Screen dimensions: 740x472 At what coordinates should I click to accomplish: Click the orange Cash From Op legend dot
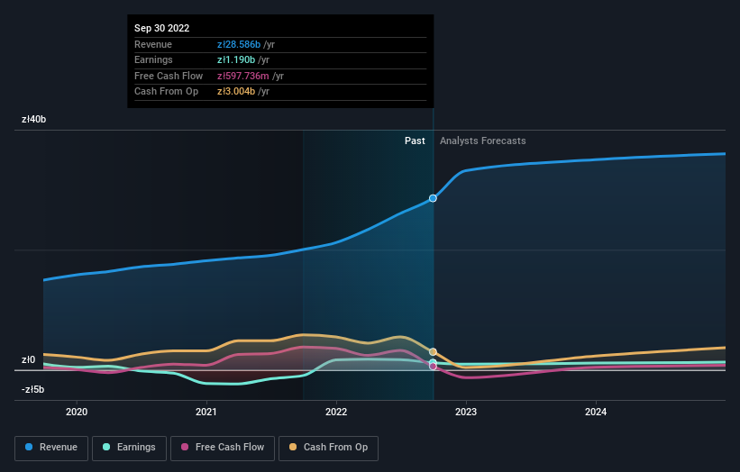pyautogui.click(x=293, y=447)
